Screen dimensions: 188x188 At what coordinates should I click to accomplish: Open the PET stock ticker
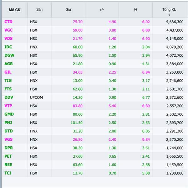(8, 156)
